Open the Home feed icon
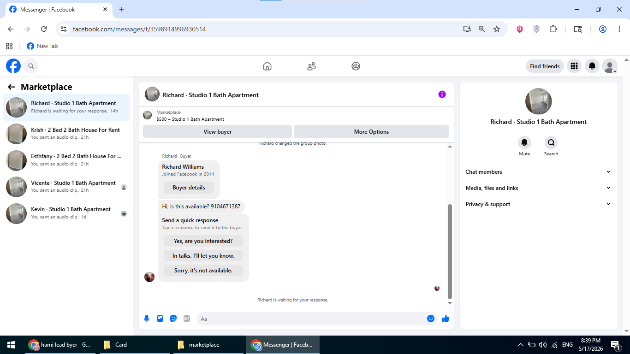This screenshot has height=354, width=630. point(267,66)
